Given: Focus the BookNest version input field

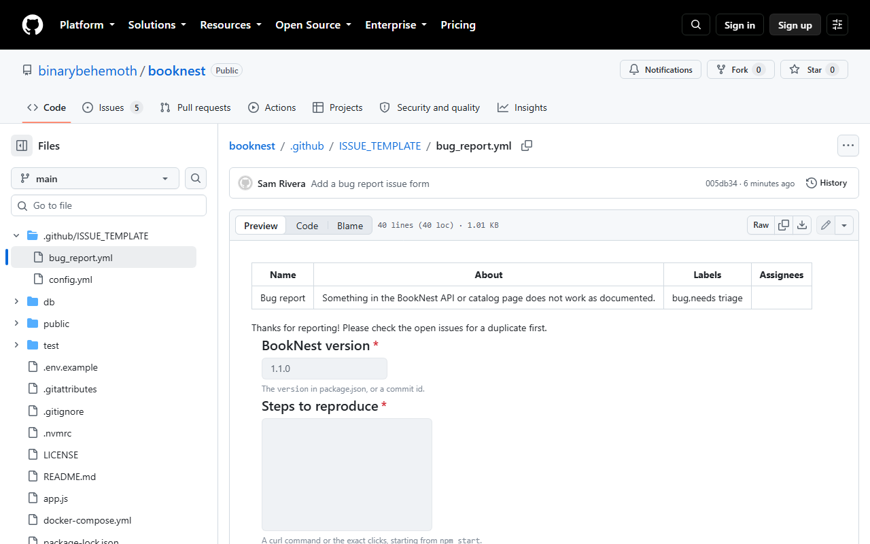Looking at the screenshot, I should click(x=324, y=369).
